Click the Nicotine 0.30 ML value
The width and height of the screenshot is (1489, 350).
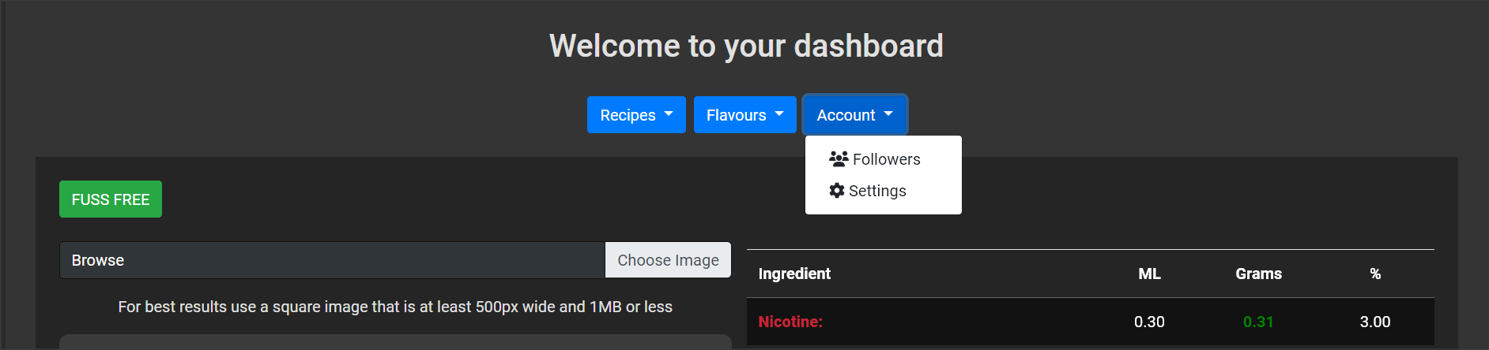(x=1149, y=322)
